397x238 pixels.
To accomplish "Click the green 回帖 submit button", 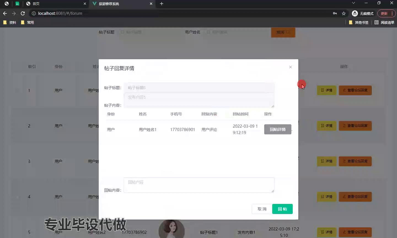I will 282,209.
